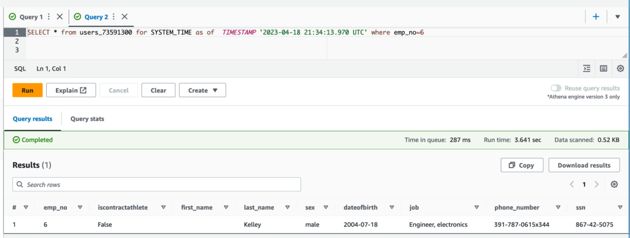630x238 pixels.
Task: Expand the Create dropdown button
Action: [x=202, y=90]
